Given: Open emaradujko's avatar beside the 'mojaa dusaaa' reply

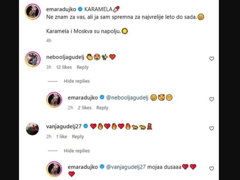Looking at the screenshot, I should [x=54, y=169].
